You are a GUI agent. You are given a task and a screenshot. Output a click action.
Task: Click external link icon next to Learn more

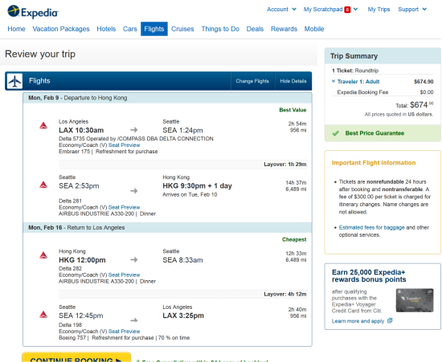pyautogui.click(x=390, y=320)
